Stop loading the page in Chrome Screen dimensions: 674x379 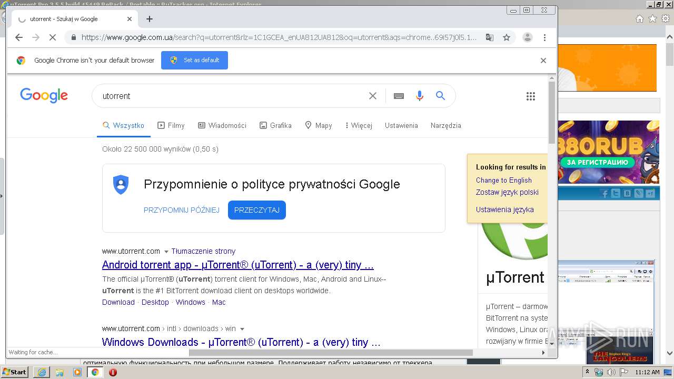pyautogui.click(x=53, y=37)
